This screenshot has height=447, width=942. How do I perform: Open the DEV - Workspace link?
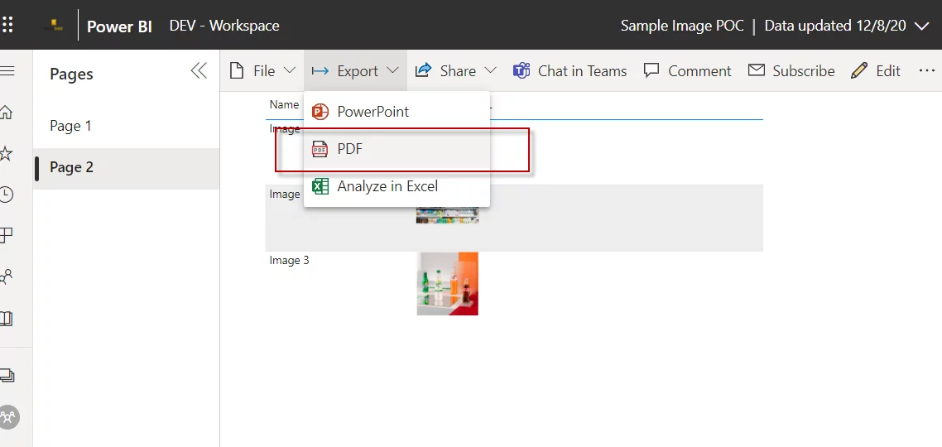[x=224, y=26]
